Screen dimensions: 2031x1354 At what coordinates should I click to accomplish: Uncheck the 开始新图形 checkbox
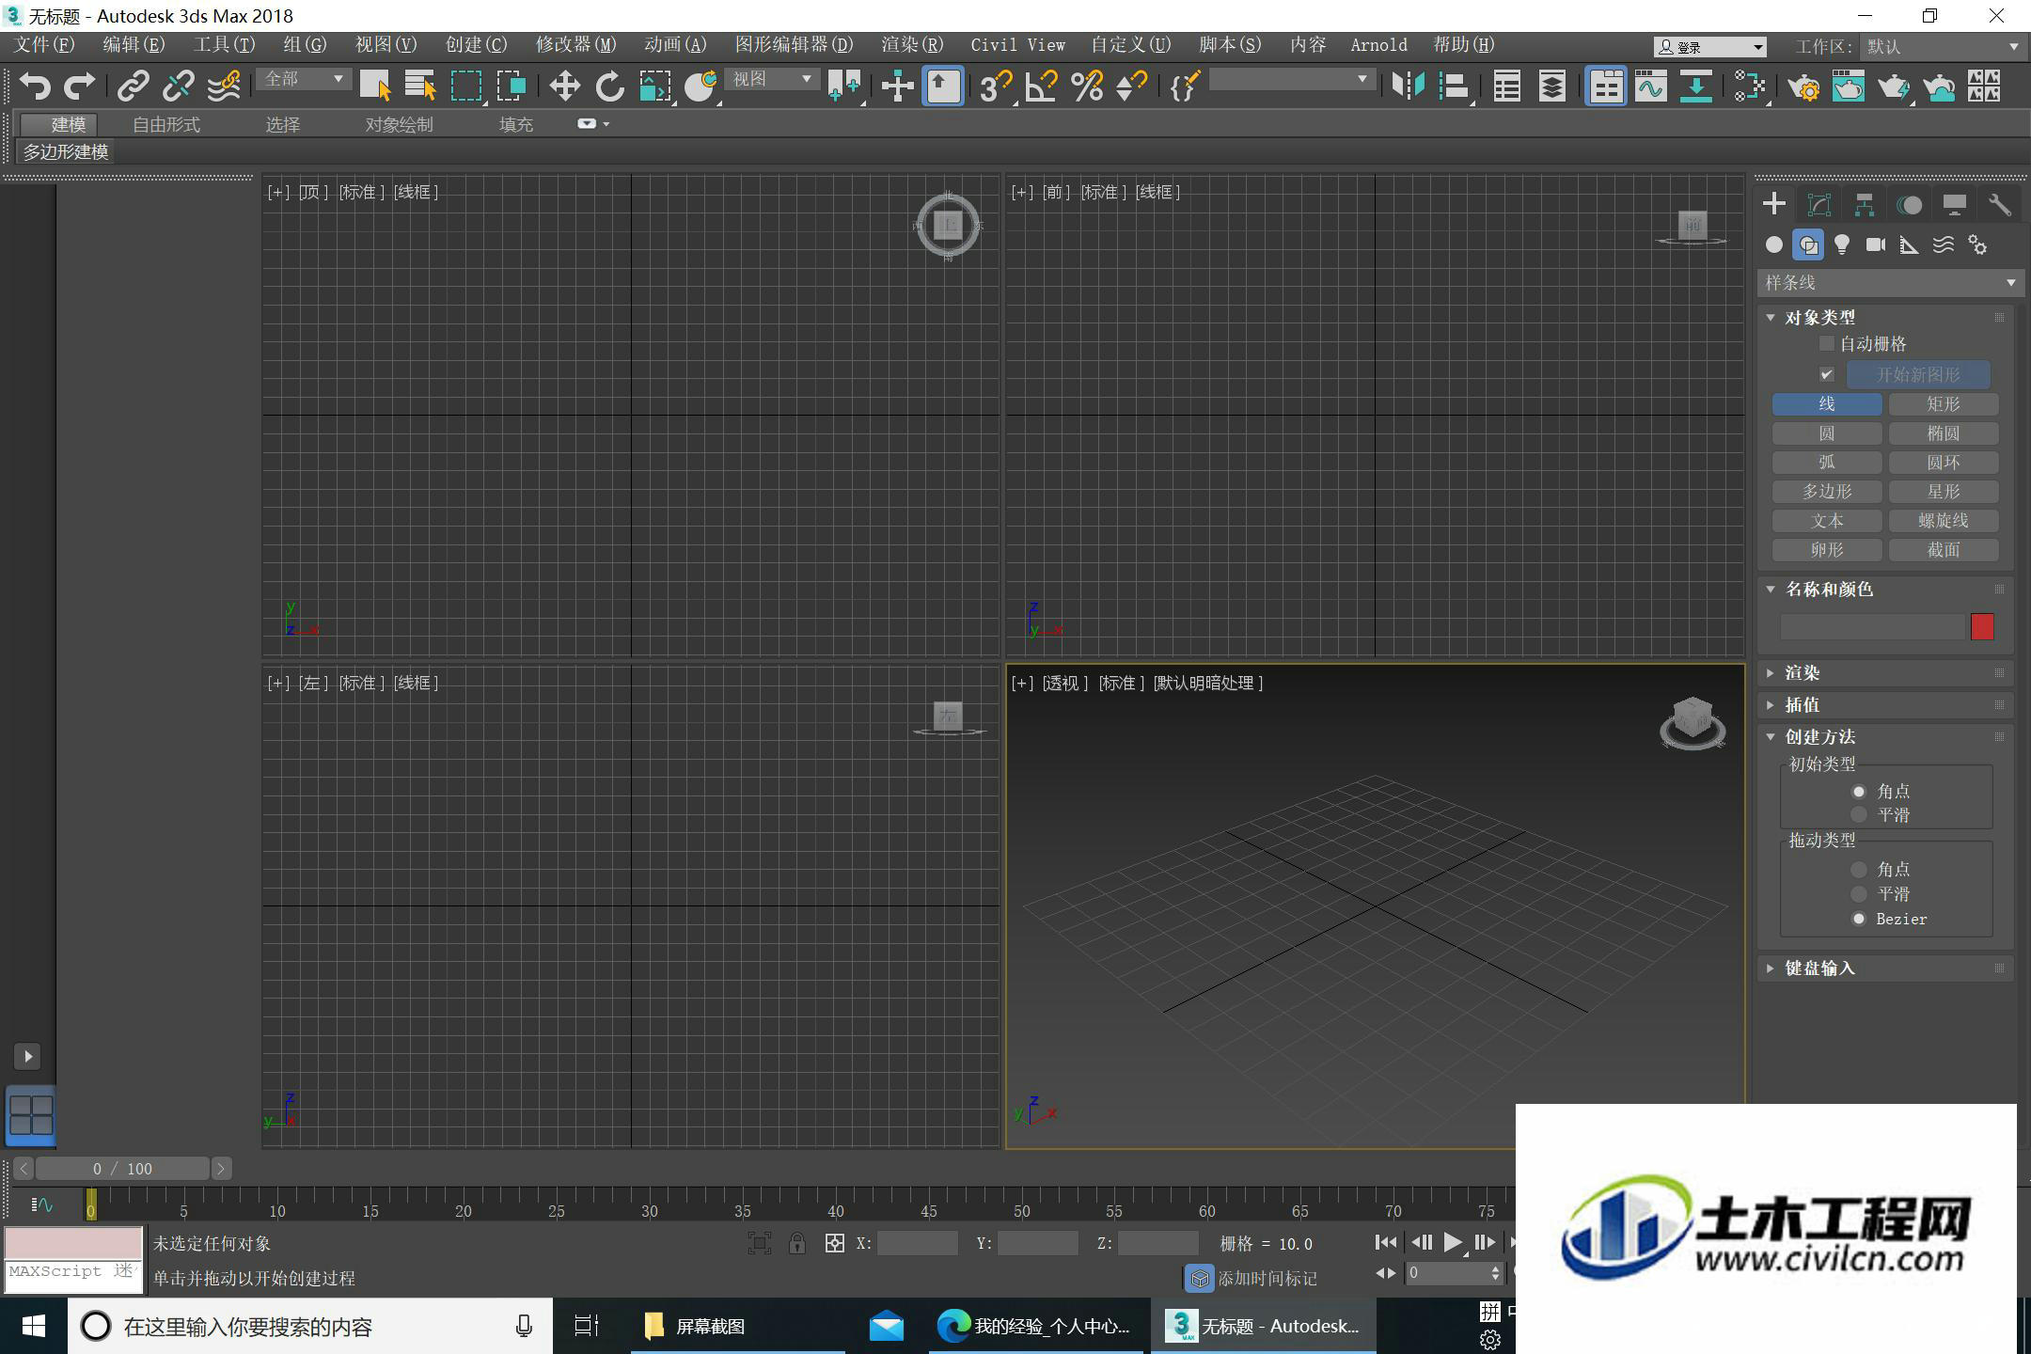(x=1827, y=374)
